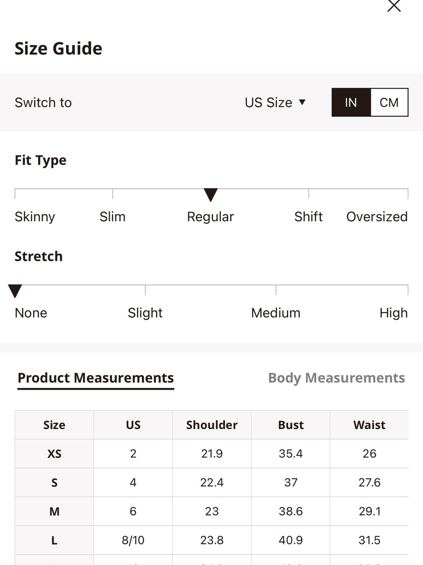The height and width of the screenshot is (565, 423).
Task: Select the IN unit toggle
Action: coord(351,102)
